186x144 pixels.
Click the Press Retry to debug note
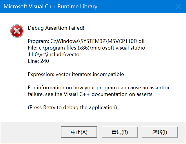click(x=72, y=107)
